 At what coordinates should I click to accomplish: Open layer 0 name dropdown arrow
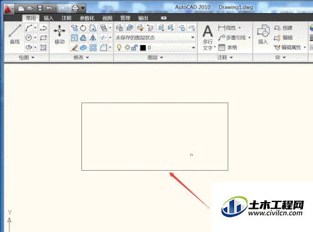click(x=193, y=48)
